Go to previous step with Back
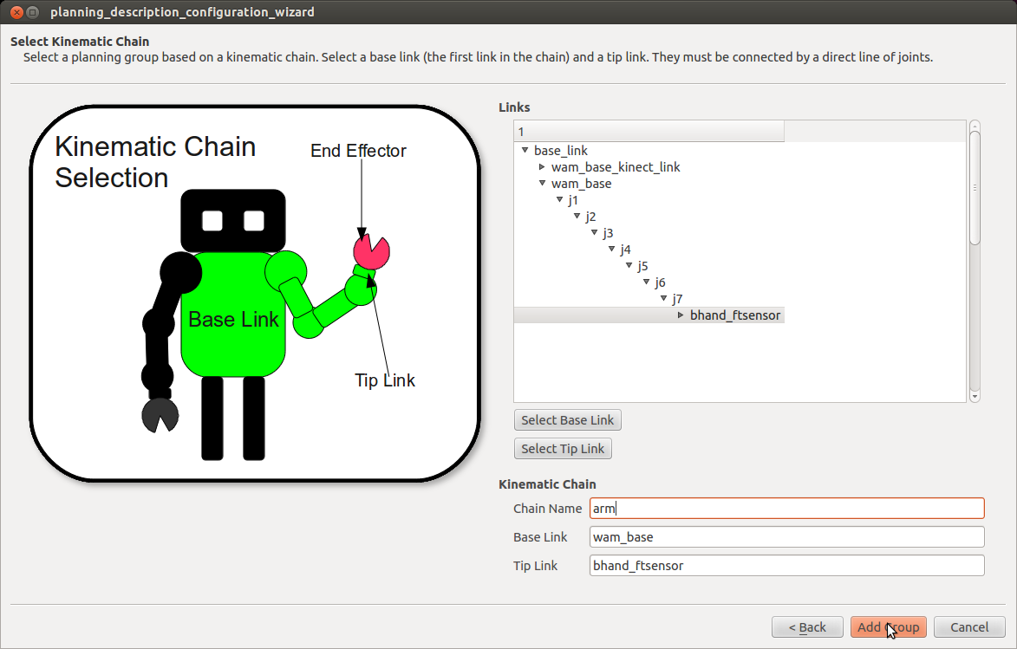This screenshot has width=1017, height=649. pos(806,627)
